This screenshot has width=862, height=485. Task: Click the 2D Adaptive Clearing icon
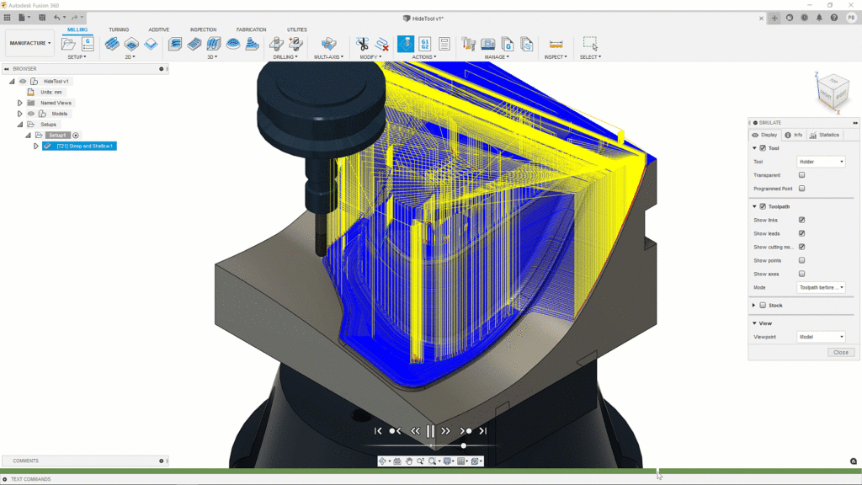tap(112, 44)
